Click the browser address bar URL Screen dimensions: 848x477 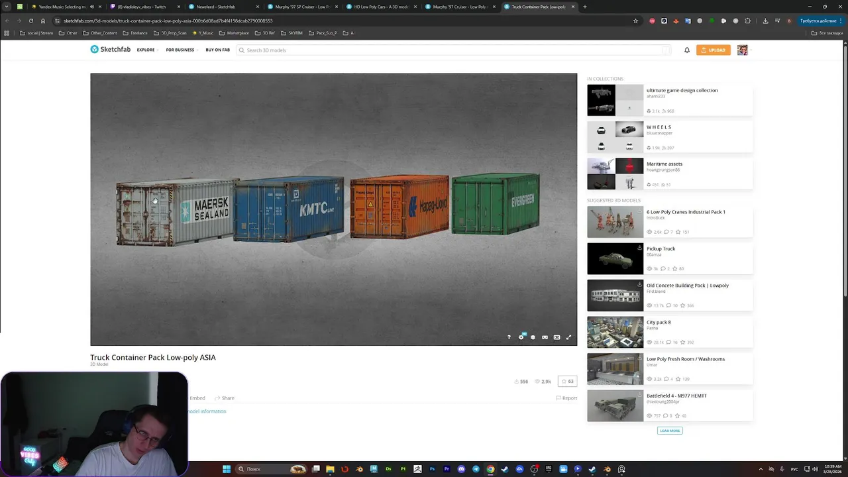tap(168, 21)
